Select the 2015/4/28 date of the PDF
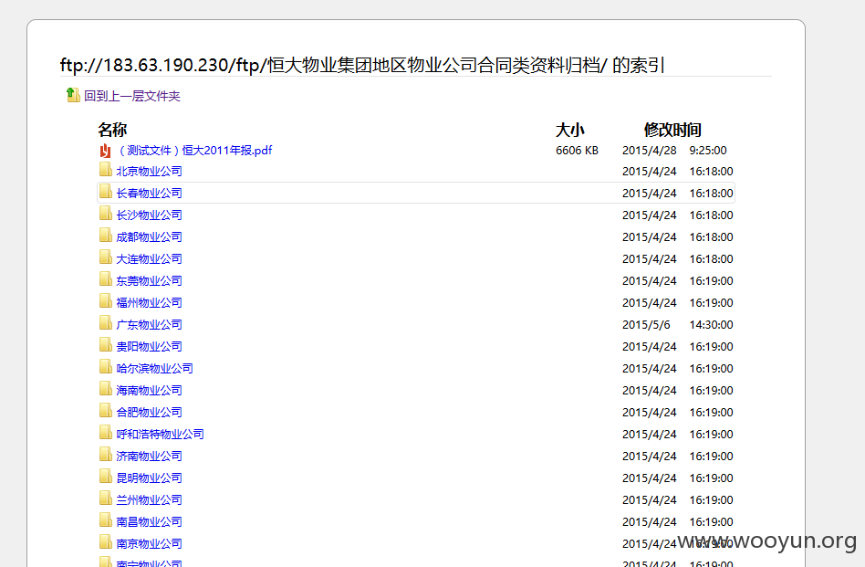Screen dimensions: 865x567 point(650,150)
